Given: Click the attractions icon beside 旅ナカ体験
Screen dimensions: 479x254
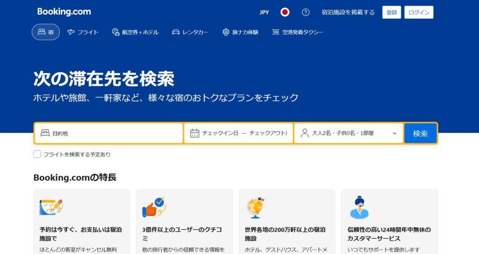Looking at the screenshot, I should tap(226, 32).
